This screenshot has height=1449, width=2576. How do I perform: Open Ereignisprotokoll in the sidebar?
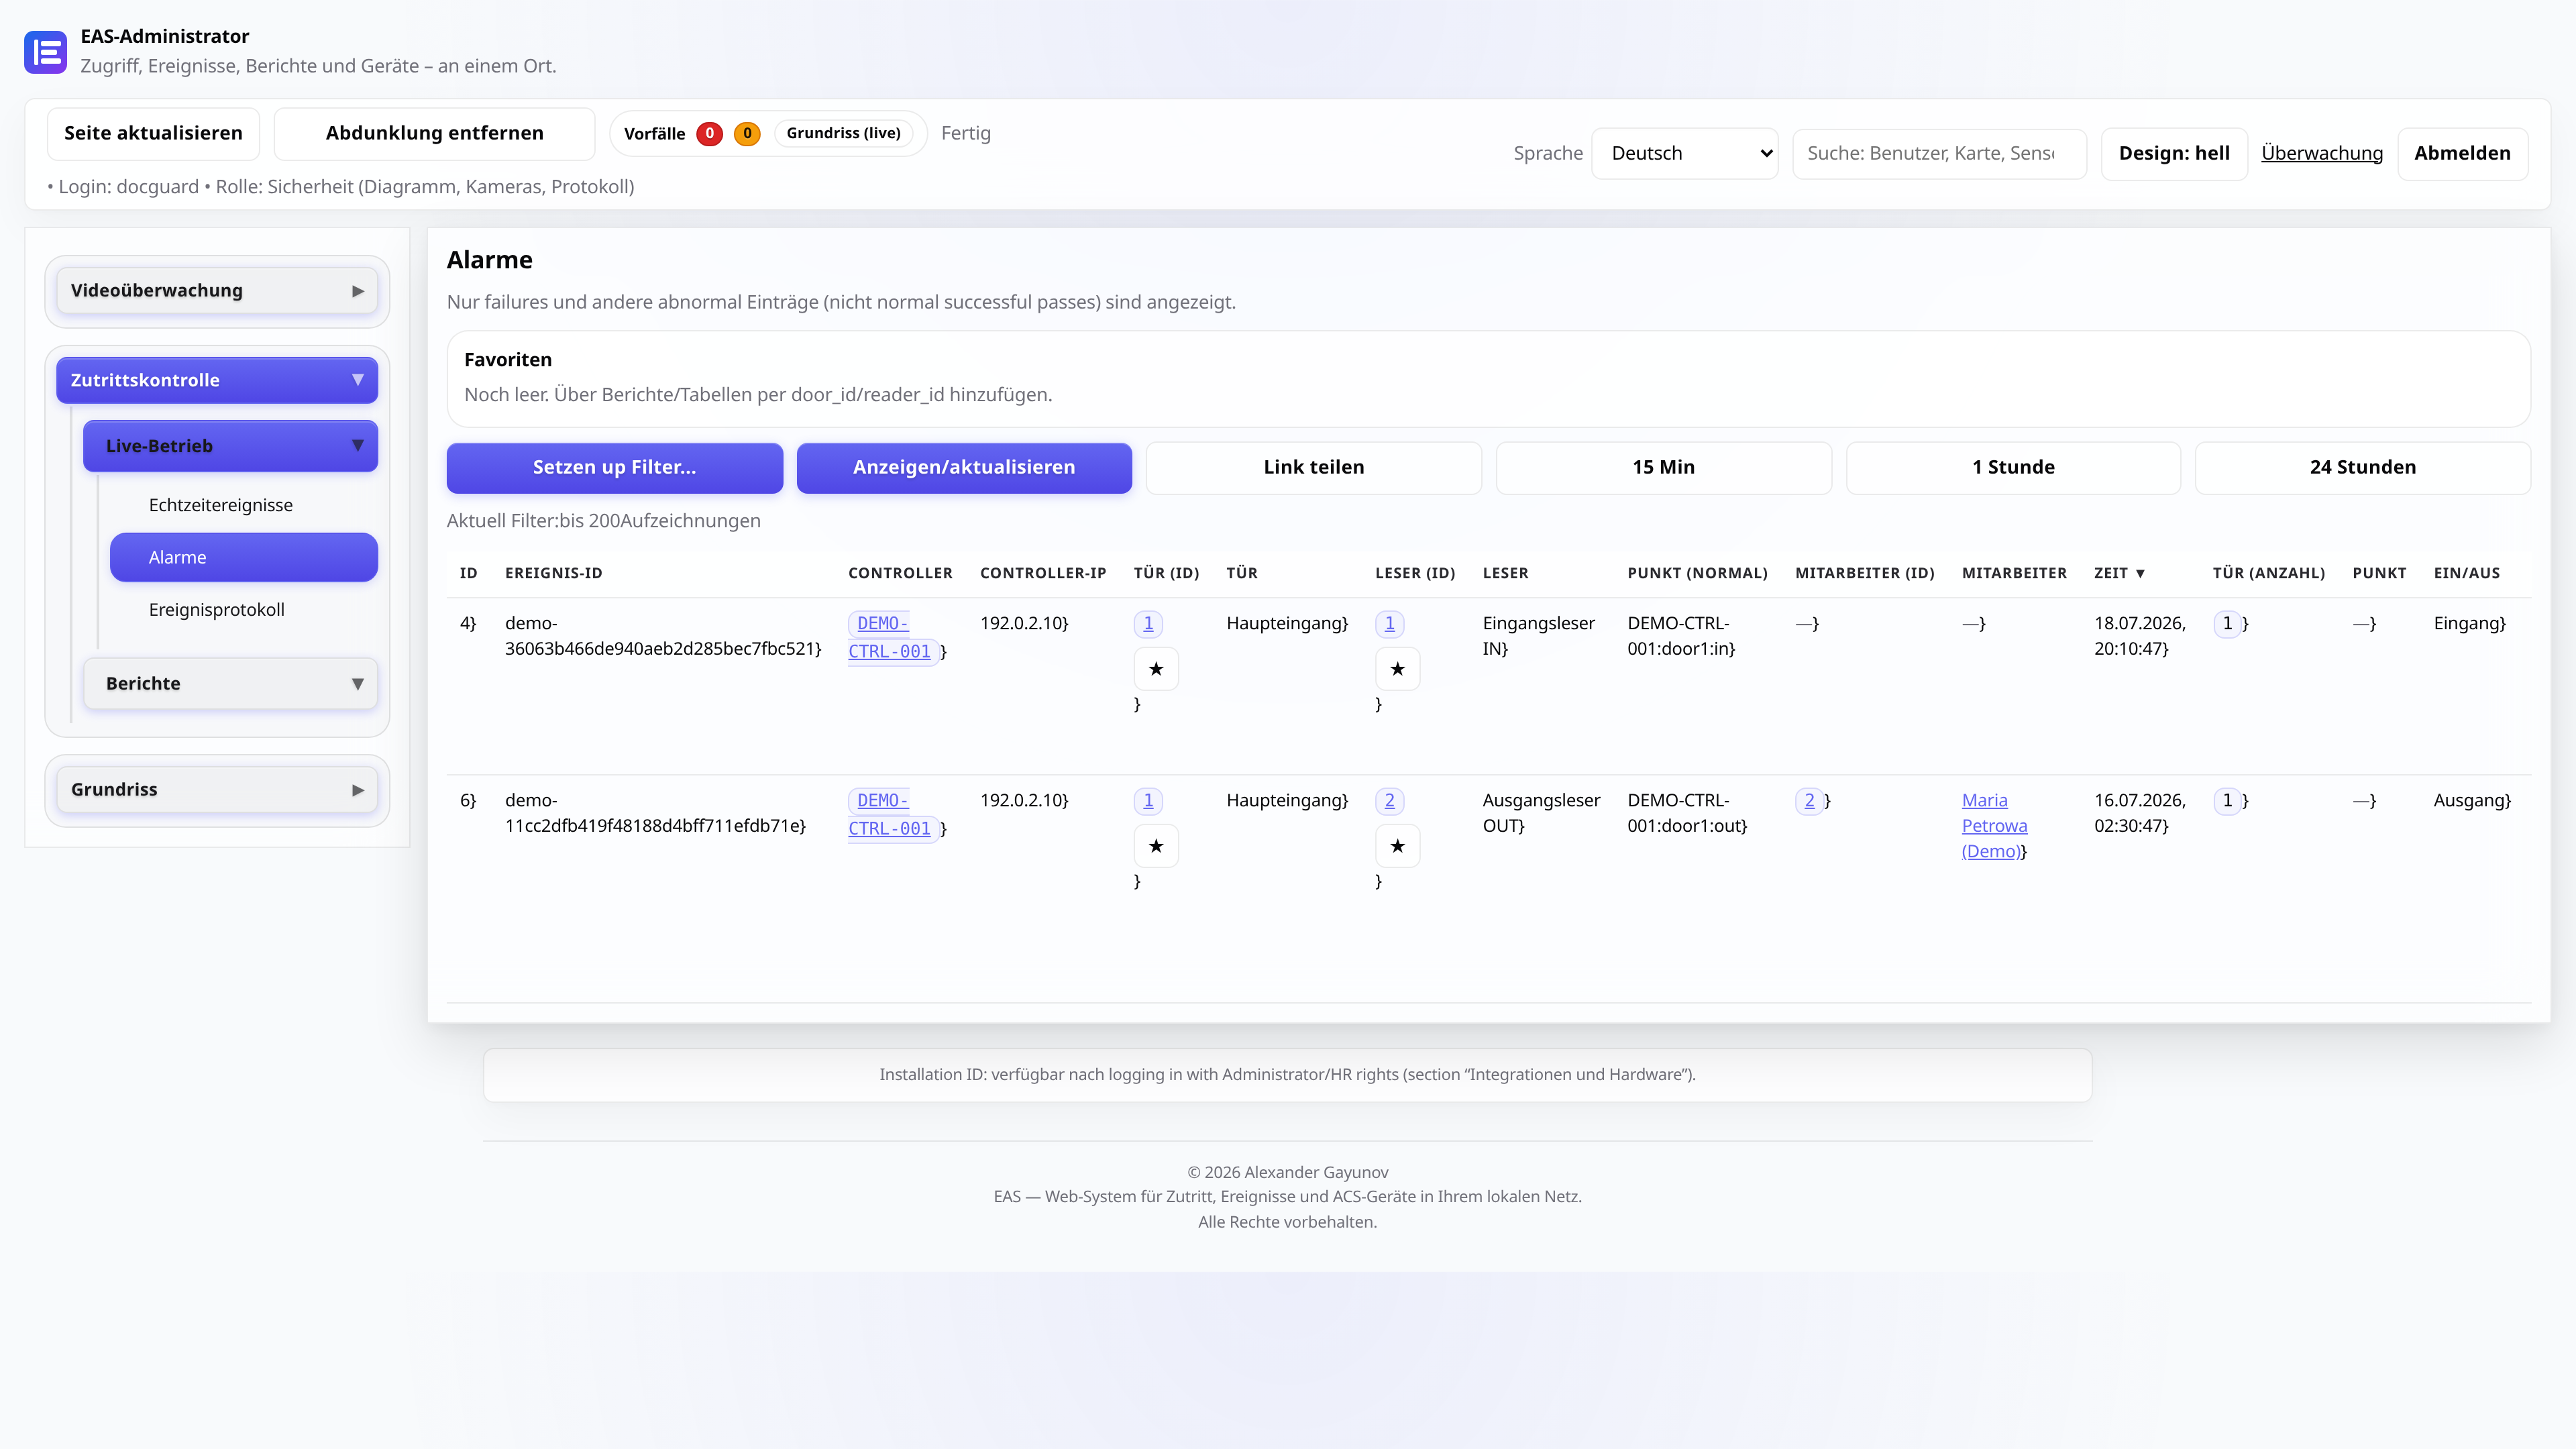217,610
